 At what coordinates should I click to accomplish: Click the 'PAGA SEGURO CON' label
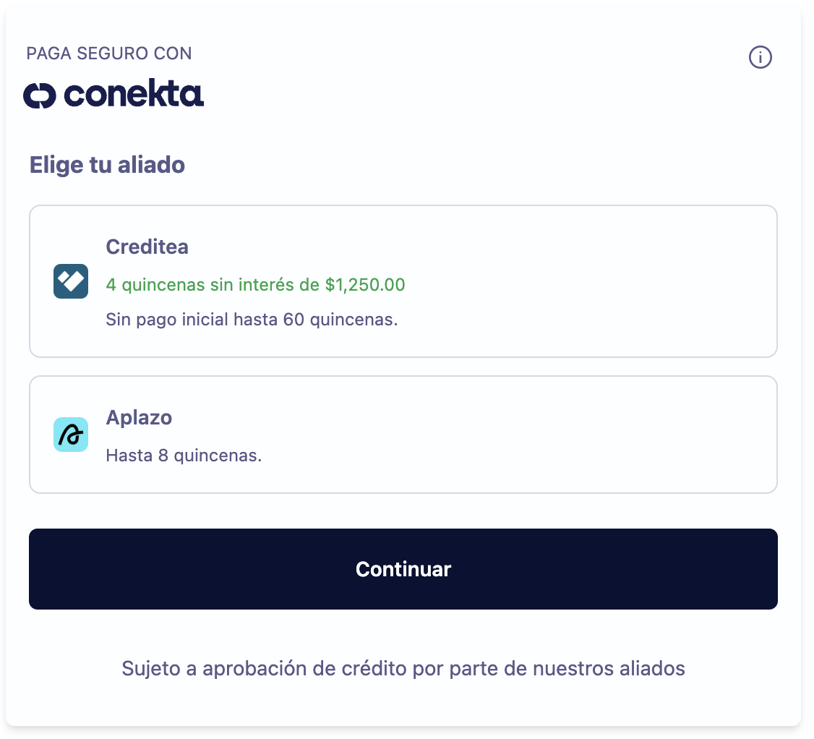pos(109,54)
